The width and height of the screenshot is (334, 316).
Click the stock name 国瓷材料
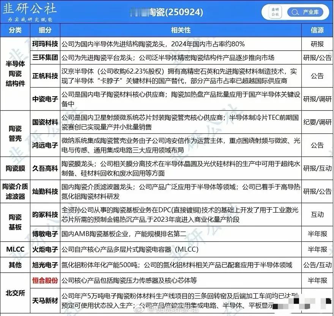click(x=45, y=122)
